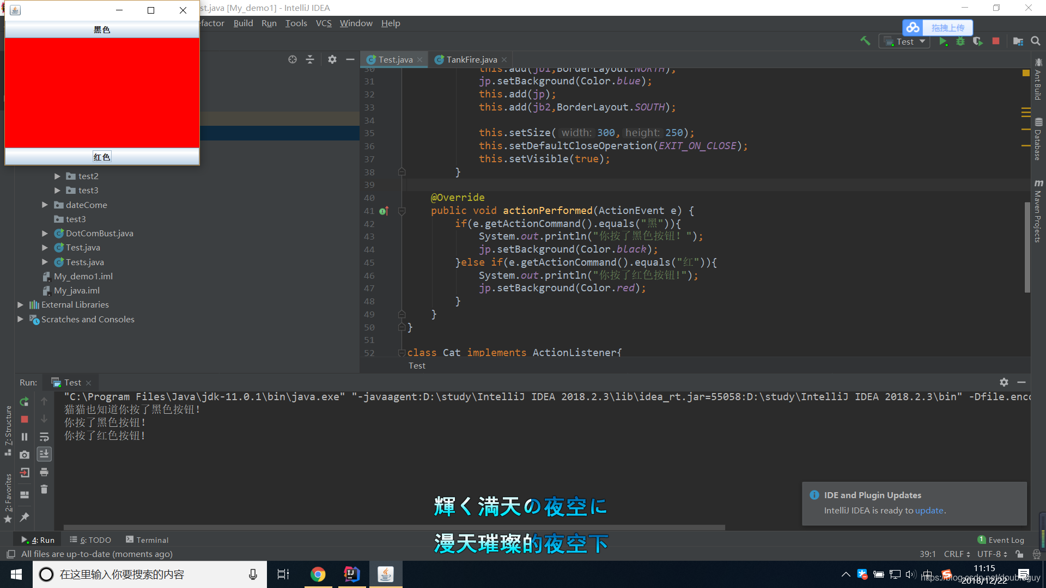Click the update link in the notification
The height and width of the screenshot is (588, 1046).
[929, 511]
